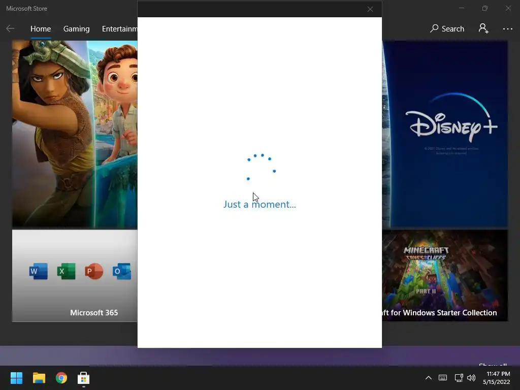Viewport: 520px width, 390px height.
Task: Click the touch keyboard tray icon
Action: point(443,378)
